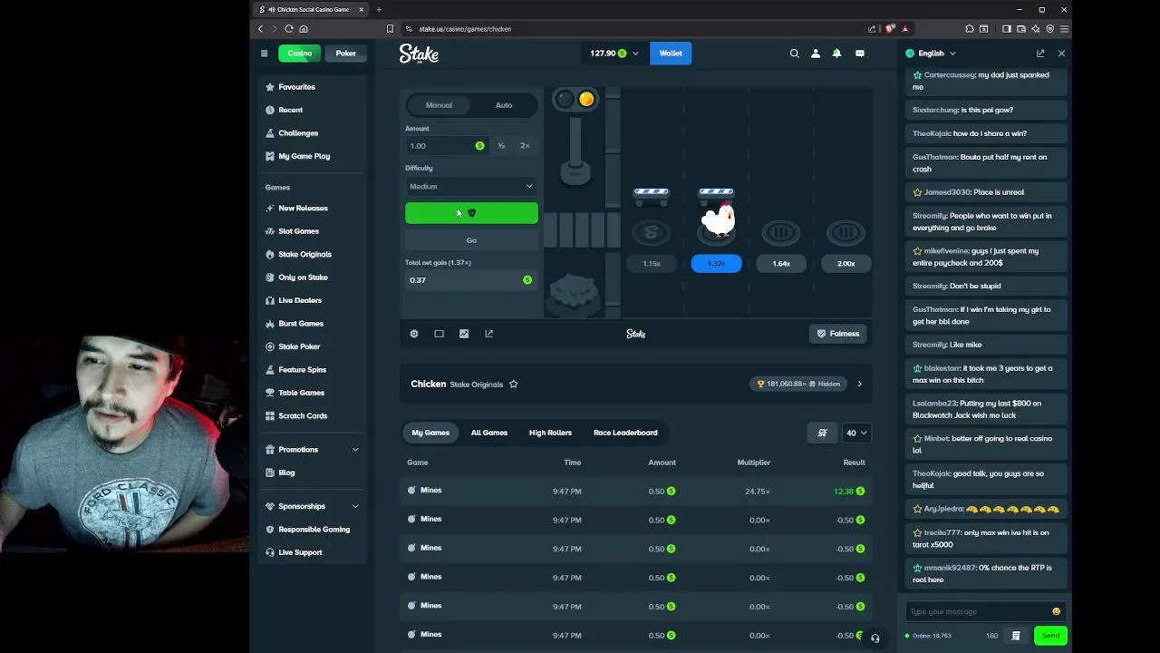The height and width of the screenshot is (653, 1160).
Task: Select the High Rollers tab
Action: [550, 433]
